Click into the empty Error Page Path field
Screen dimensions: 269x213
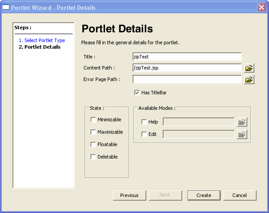(187, 79)
